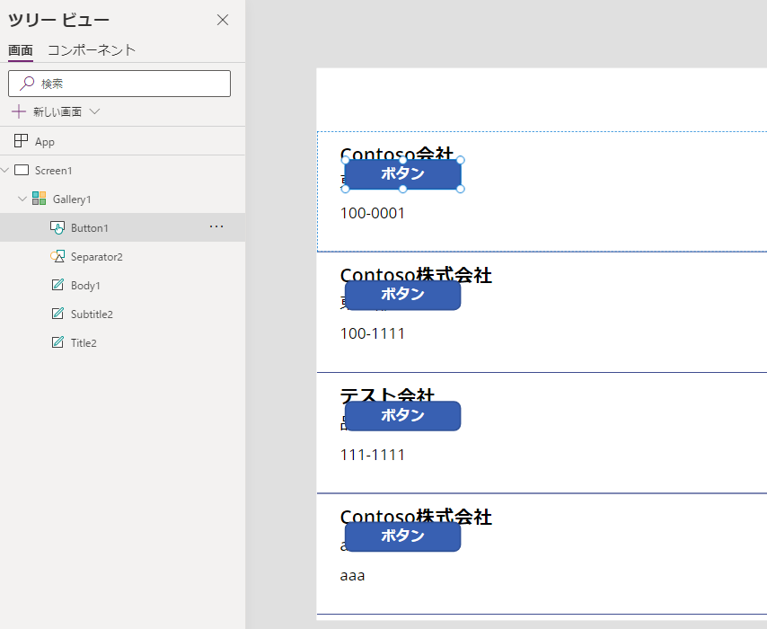The width and height of the screenshot is (767, 629).
Task: Click the 新しい画面 label
Action: tap(57, 112)
